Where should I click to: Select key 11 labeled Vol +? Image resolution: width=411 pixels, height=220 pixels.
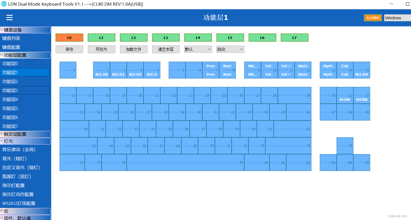point(286,70)
